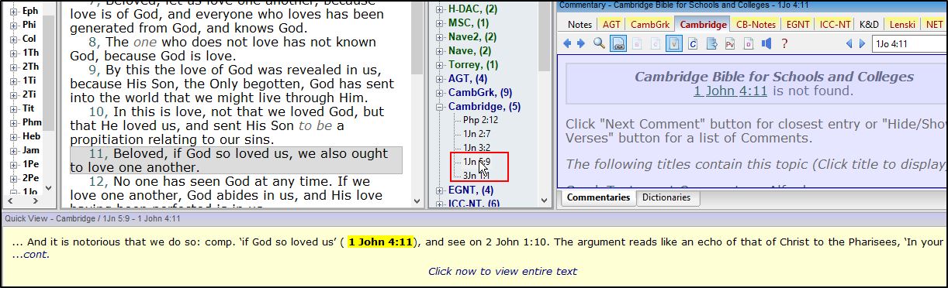This screenshot has height=288, width=948.
Task: Select the Cambridge commentary tab
Action: click(703, 24)
